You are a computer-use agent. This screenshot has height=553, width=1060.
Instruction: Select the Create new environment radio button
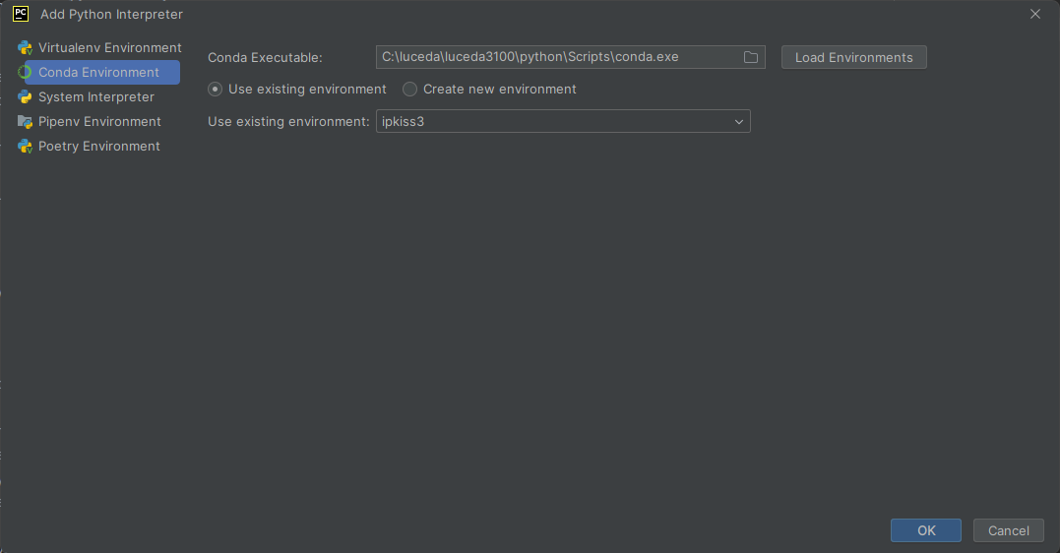tap(410, 89)
